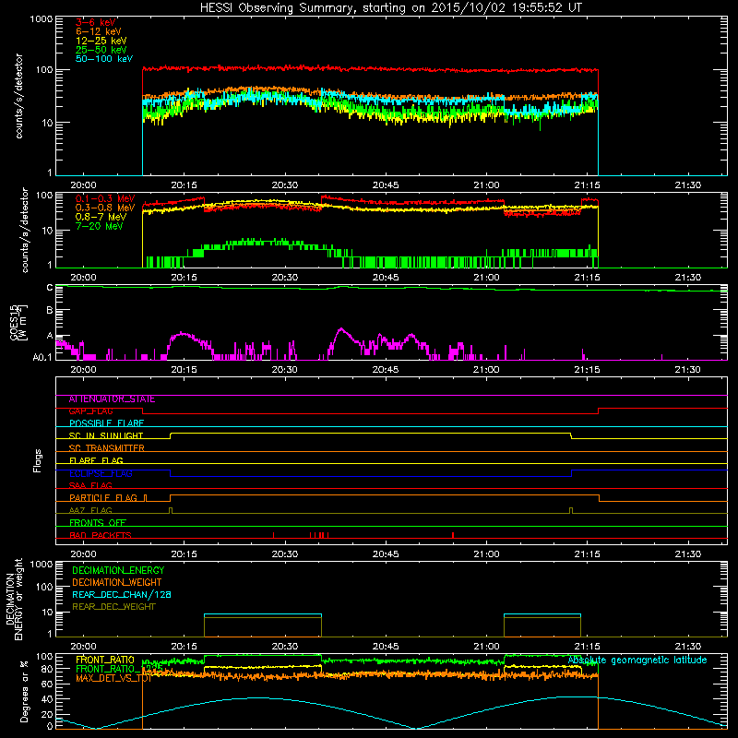
Task: Select the 25-50 keV legend label
Action: [101, 50]
